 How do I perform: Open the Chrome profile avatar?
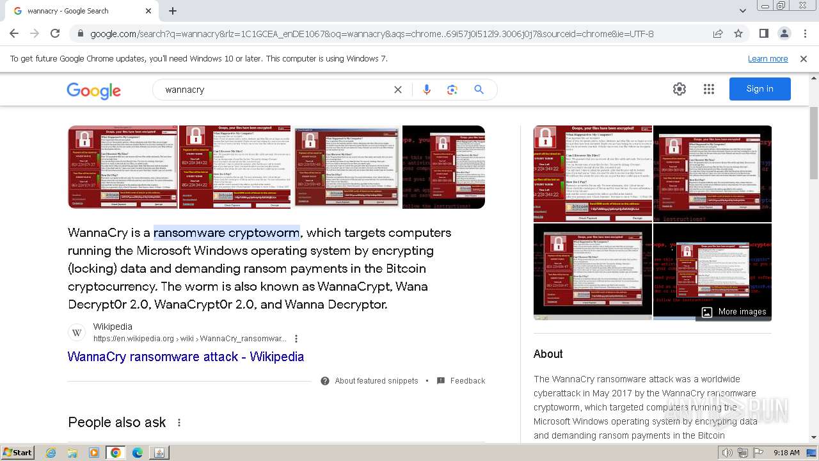tap(784, 34)
